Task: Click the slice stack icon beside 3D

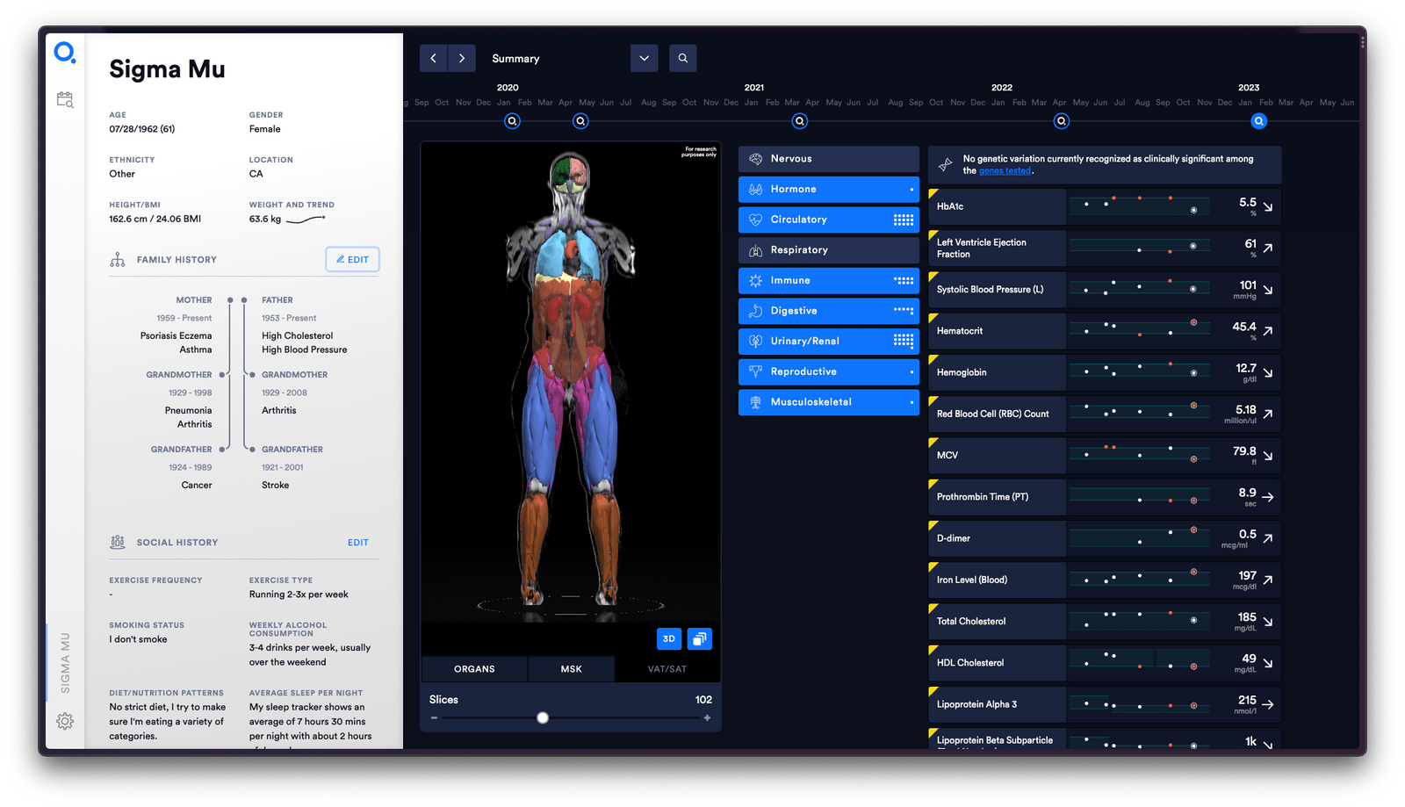Action: pos(699,638)
